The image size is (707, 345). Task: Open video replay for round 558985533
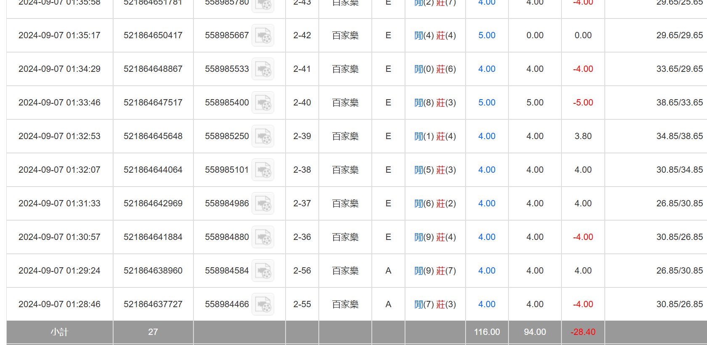(x=263, y=69)
